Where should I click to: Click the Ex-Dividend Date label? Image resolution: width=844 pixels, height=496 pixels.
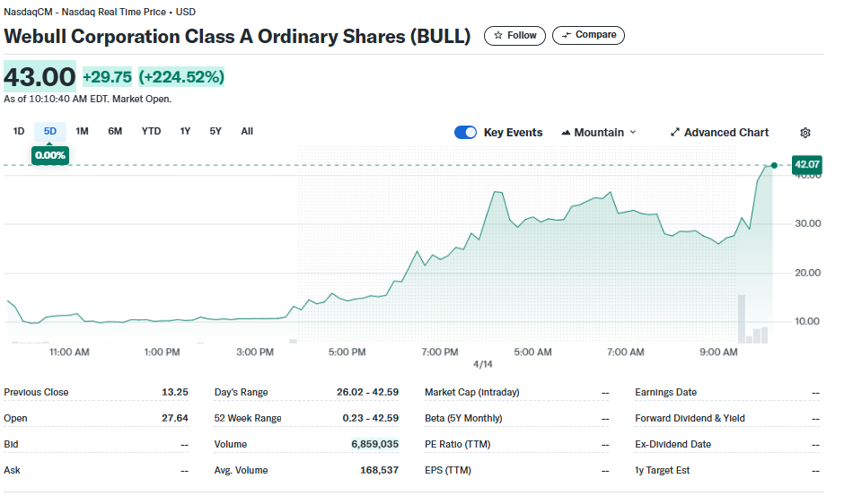pyautogui.click(x=673, y=444)
